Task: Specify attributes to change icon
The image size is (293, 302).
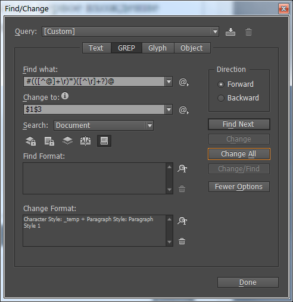Action: pyautogui.click(x=182, y=221)
